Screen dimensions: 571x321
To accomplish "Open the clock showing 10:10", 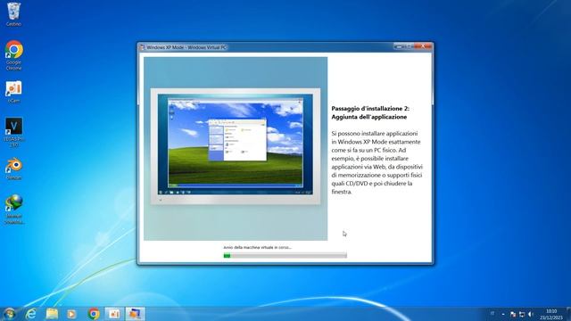I will 551,314.
